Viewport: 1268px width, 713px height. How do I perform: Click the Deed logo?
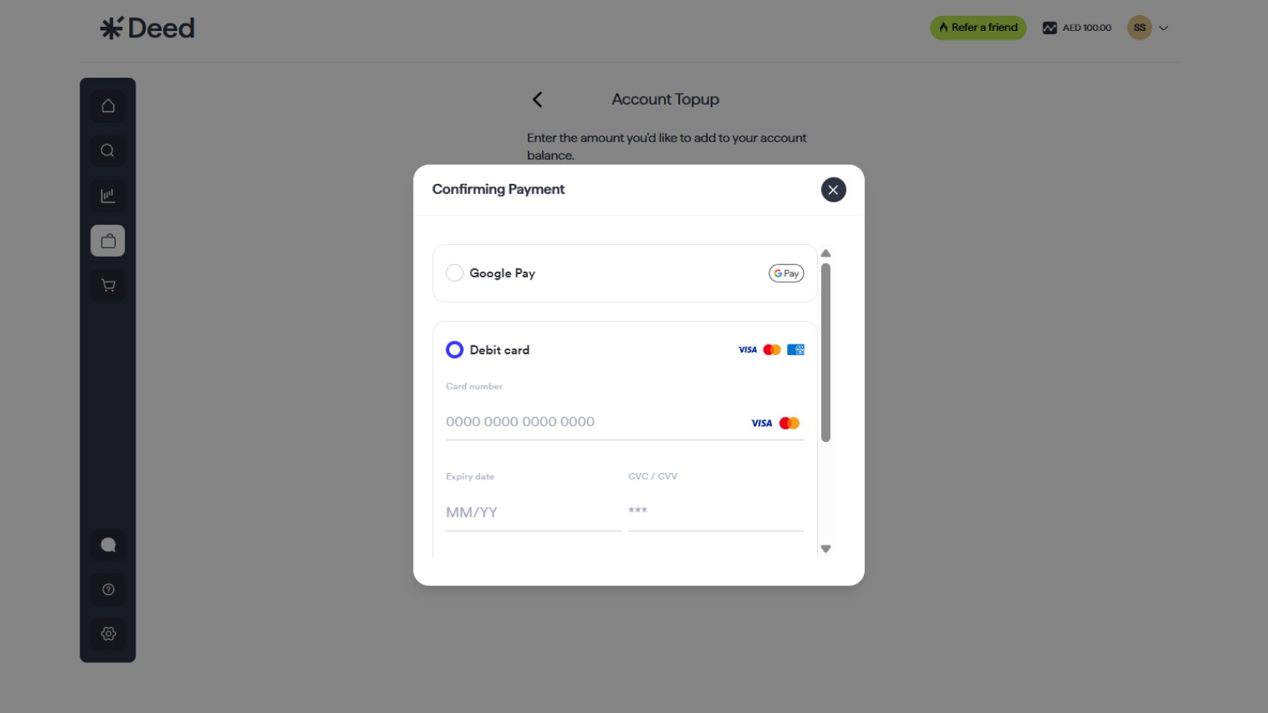(147, 27)
